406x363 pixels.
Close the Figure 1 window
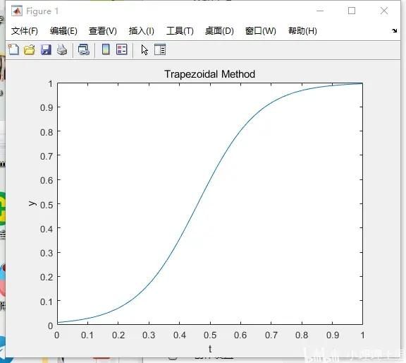click(x=384, y=11)
